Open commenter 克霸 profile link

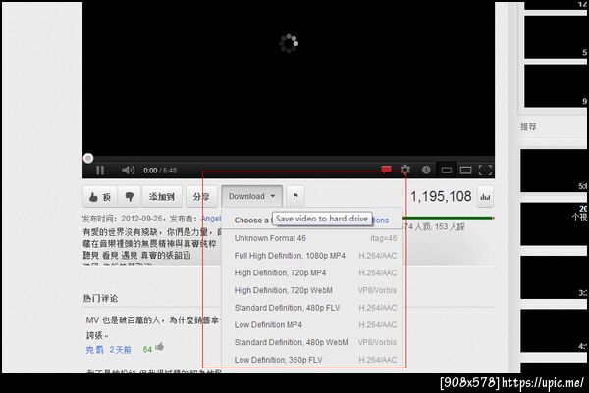94,350
